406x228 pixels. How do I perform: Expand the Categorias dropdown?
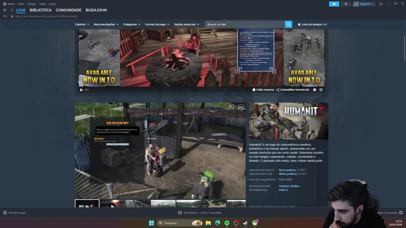coord(132,24)
